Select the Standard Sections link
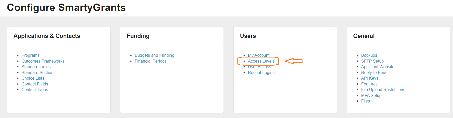 (38, 72)
